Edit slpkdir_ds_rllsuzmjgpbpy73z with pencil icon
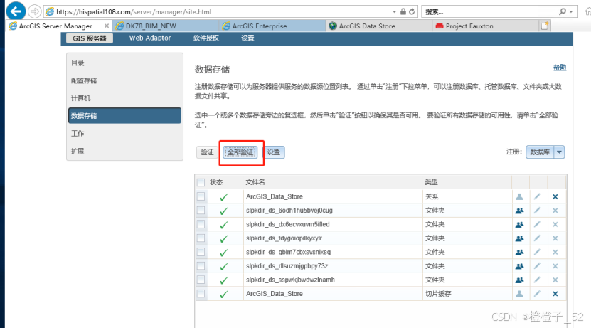591x328 pixels. [537, 266]
